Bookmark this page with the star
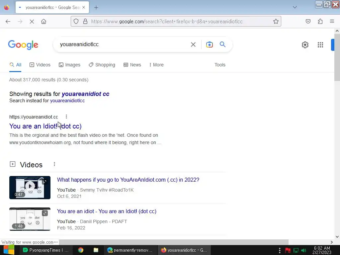The height and width of the screenshot is (255, 340). (x=276, y=21)
